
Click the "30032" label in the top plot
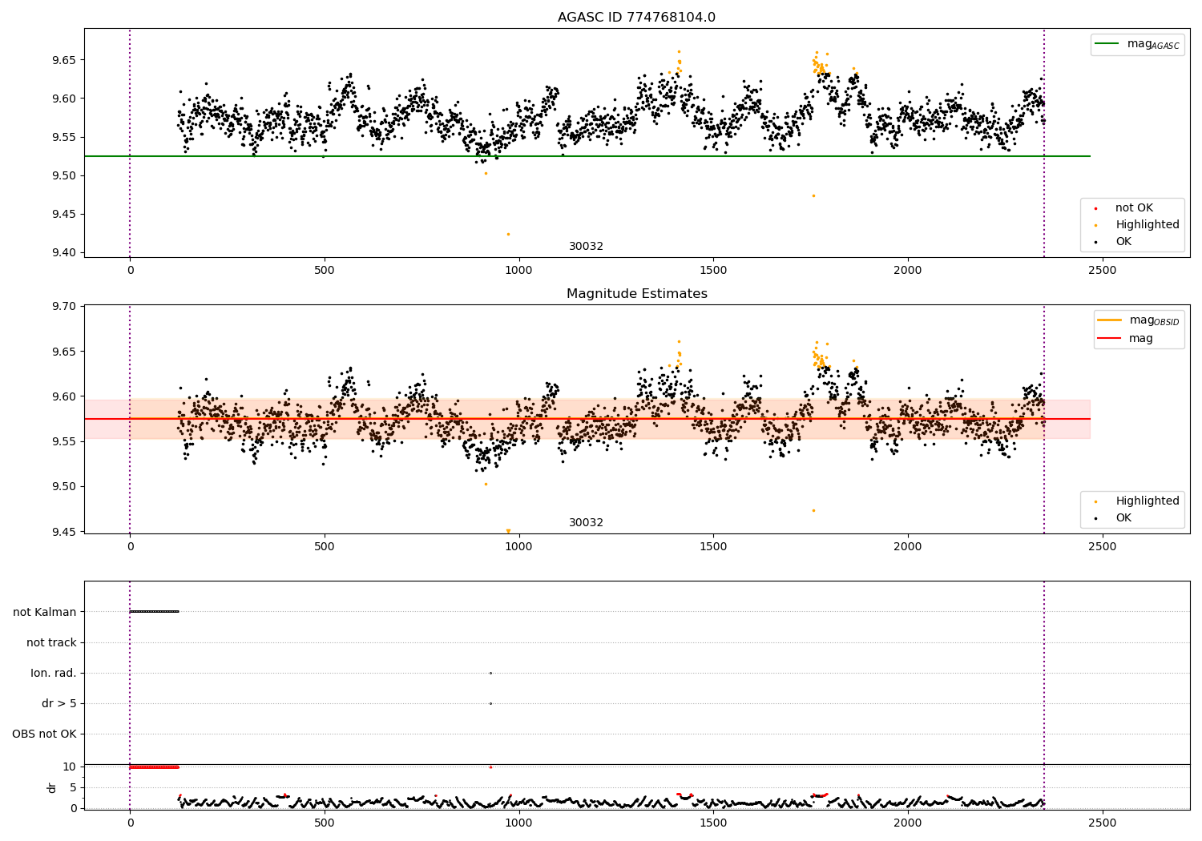tap(586, 247)
